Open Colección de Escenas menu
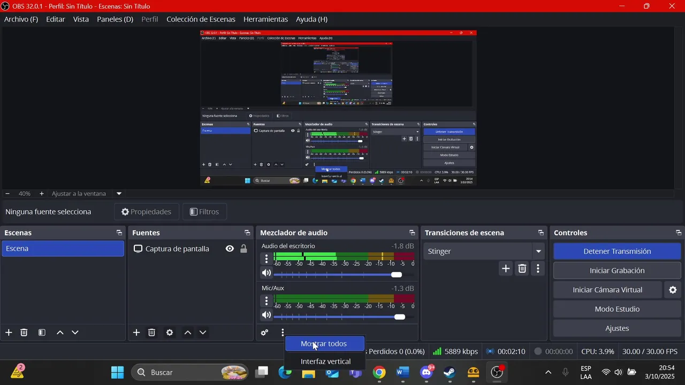 [x=201, y=19]
